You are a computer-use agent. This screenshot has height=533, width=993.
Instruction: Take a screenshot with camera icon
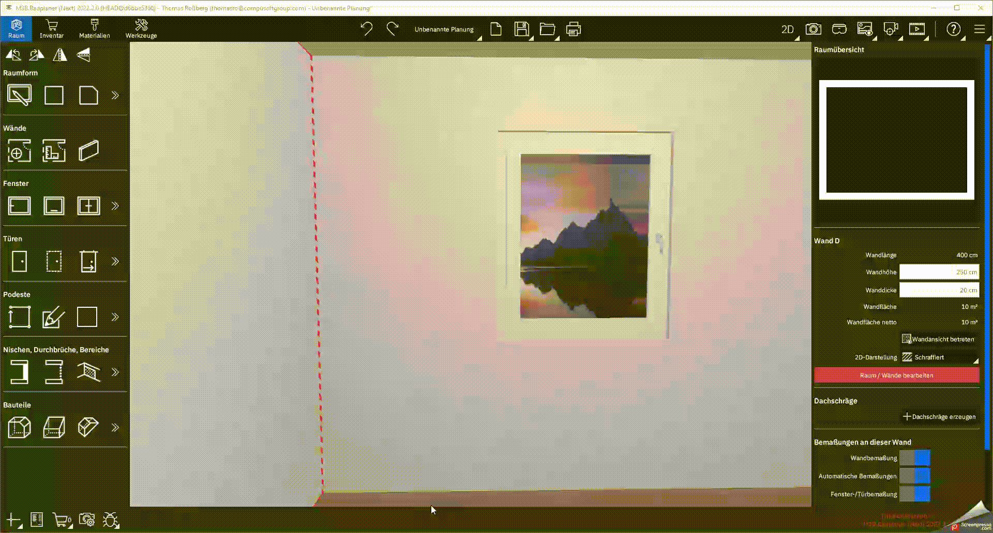click(x=814, y=29)
